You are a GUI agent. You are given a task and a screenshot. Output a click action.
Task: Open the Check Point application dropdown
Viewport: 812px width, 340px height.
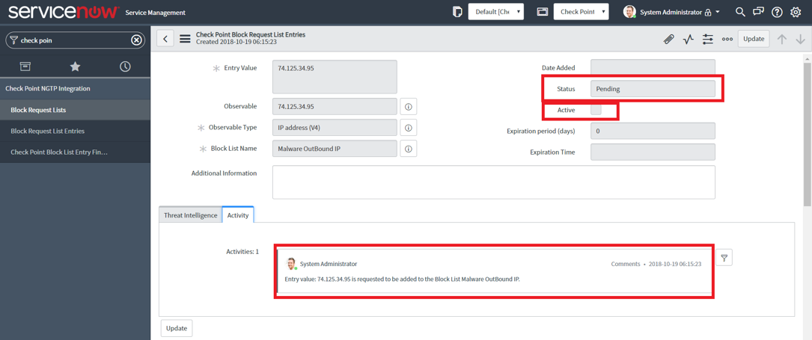point(581,12)
